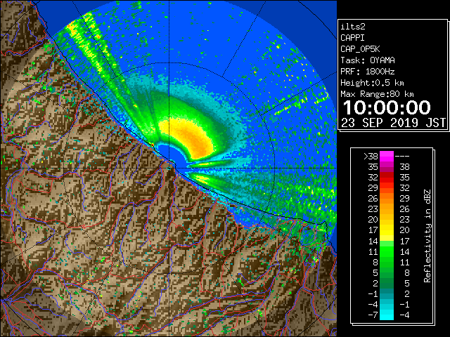This screenshot has width=450, height=337.
Task: Click the 'CAP_OP5K' text line
Action: pyautogui.click(x=360, y=49)
